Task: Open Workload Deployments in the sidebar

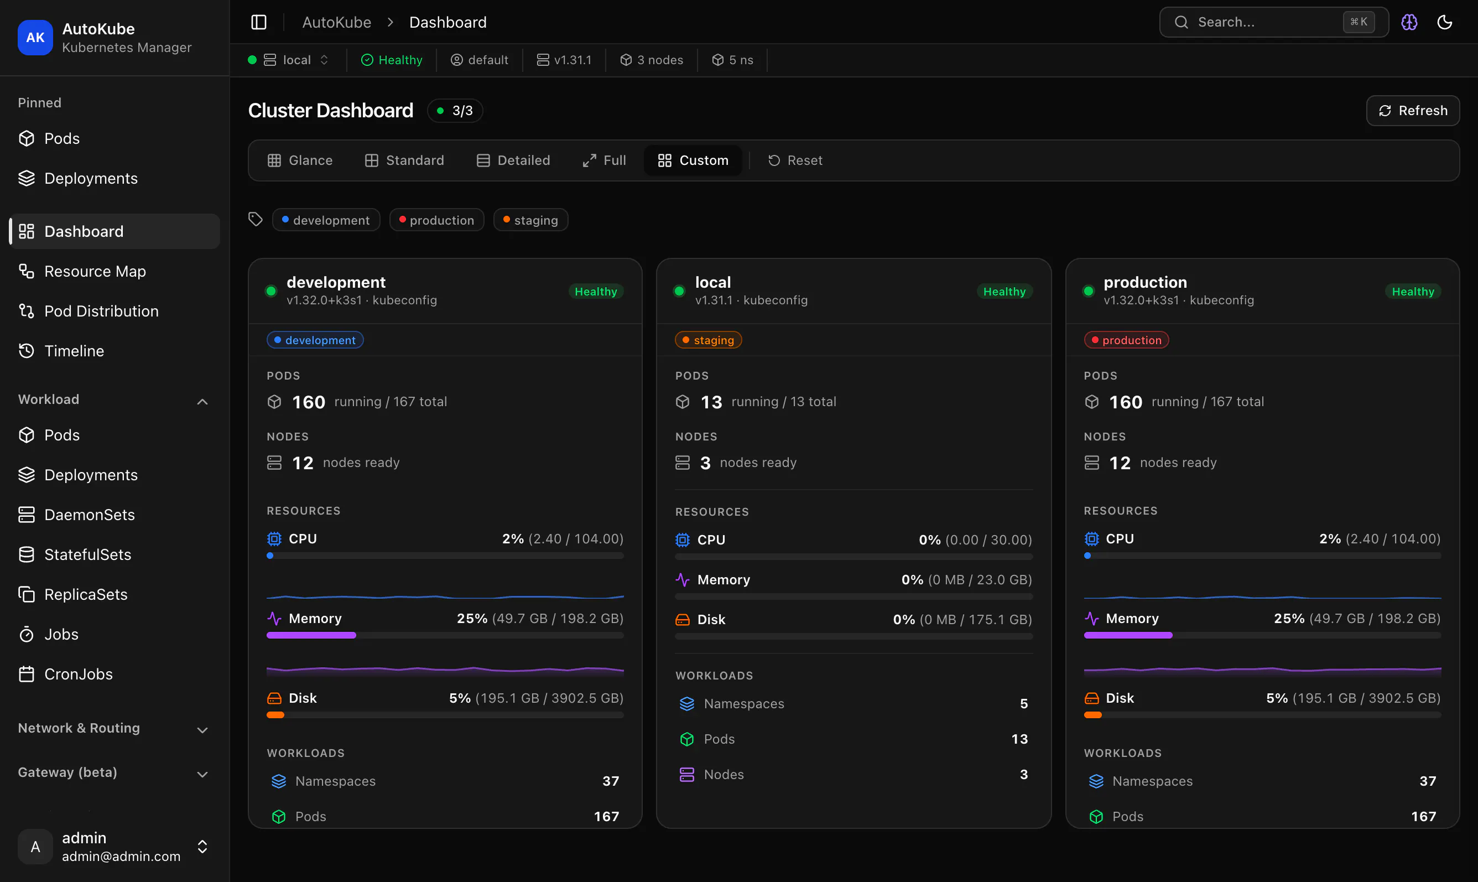Action: coord(115,475)
